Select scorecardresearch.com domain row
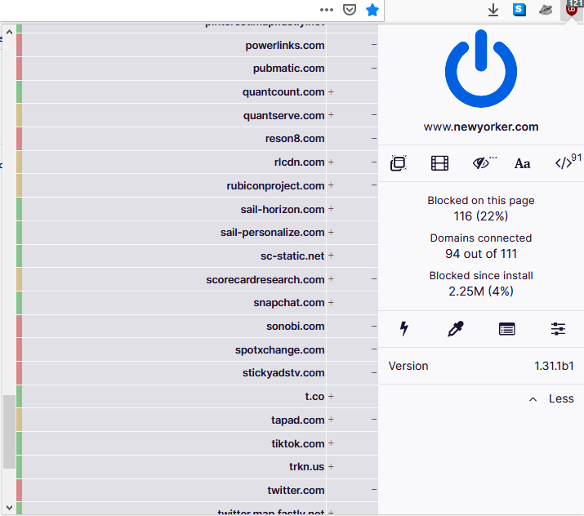The height and width of the screenshot is (516, 584). coord(197,279)
